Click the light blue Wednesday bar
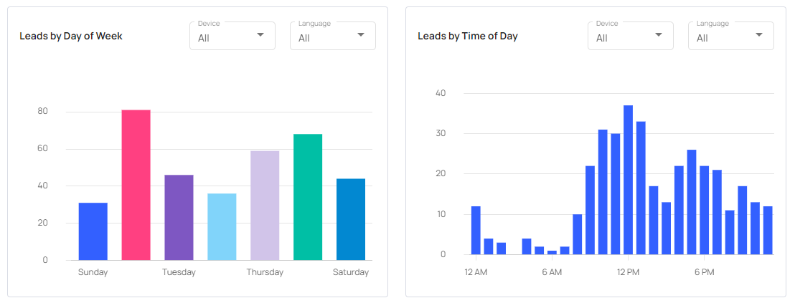Viewport: 795px width, 303px height. pos(222,226)
